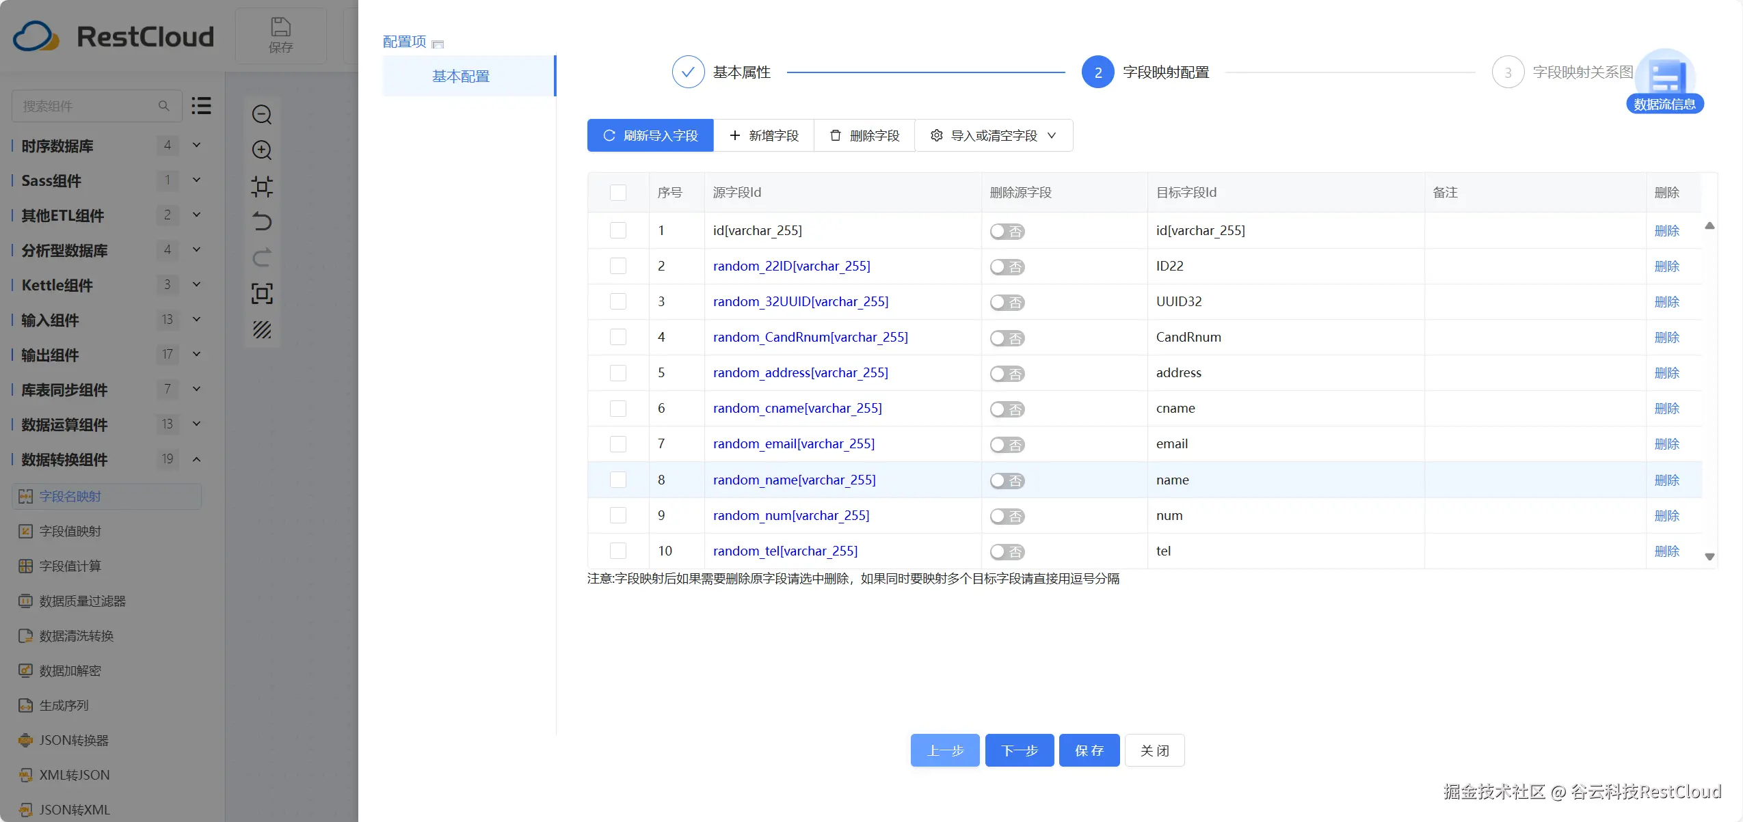
Task: Check the random_name row checkbox
Action: [618, 480]
